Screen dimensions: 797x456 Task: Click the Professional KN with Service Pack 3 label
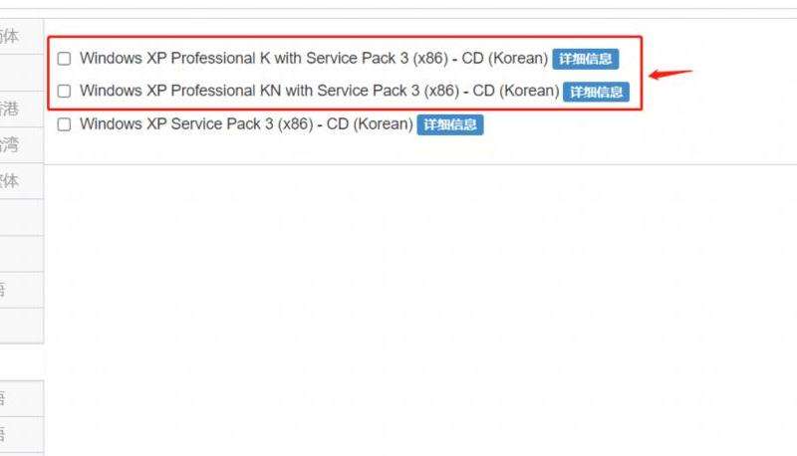click(319, 91)
